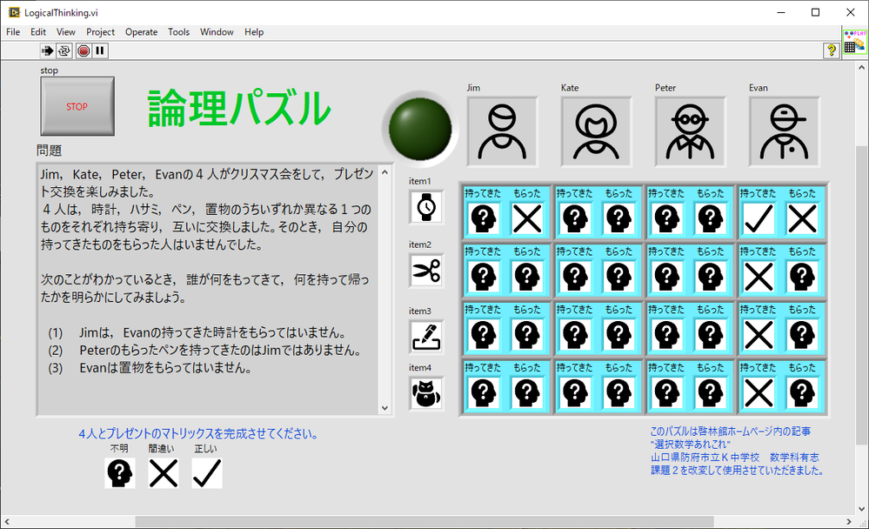
Task: Click the dark green round LED indicator
Action: click(x=420, y=129)
